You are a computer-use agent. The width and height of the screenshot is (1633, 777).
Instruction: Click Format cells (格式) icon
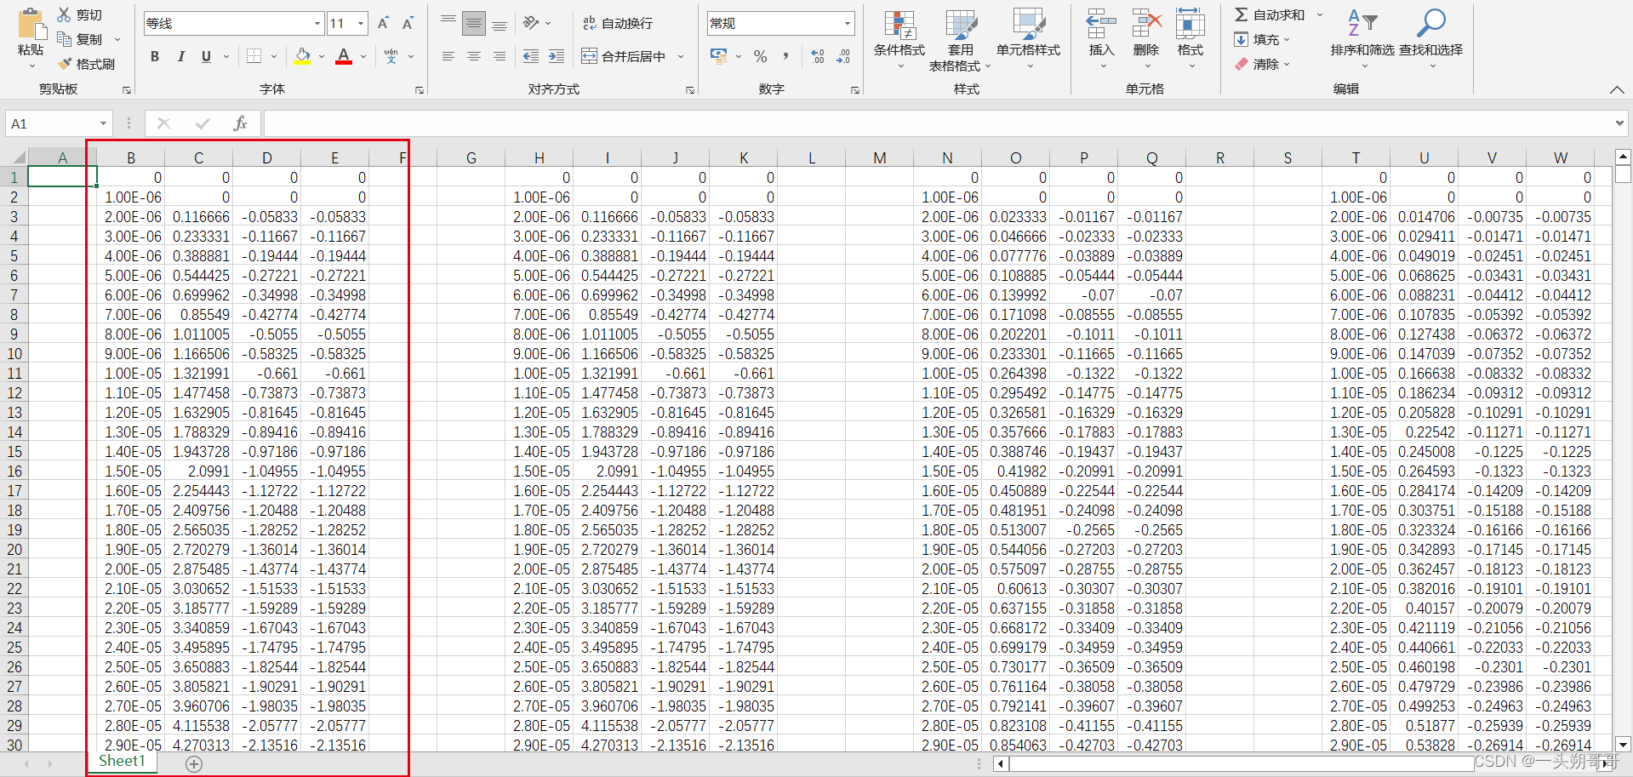click(x=1190, y=24)
